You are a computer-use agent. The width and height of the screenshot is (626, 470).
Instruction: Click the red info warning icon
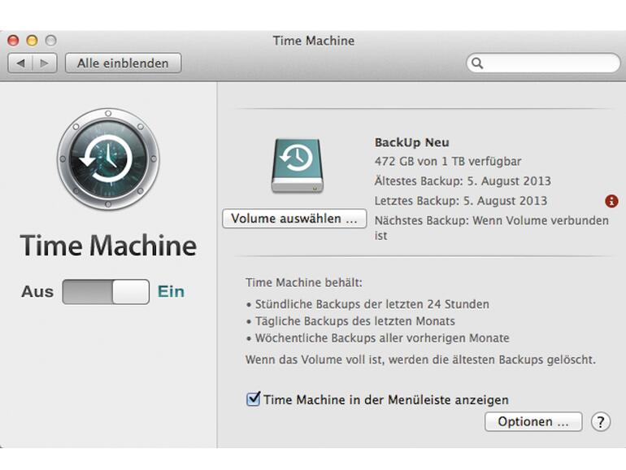pyautogui.click(x=611, y=201)
